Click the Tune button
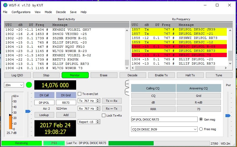Viewport: 237px width, 147px height. click(x=219, y=75)
